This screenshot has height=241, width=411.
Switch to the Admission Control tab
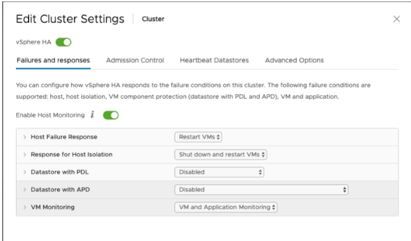(x=135, y=60)
